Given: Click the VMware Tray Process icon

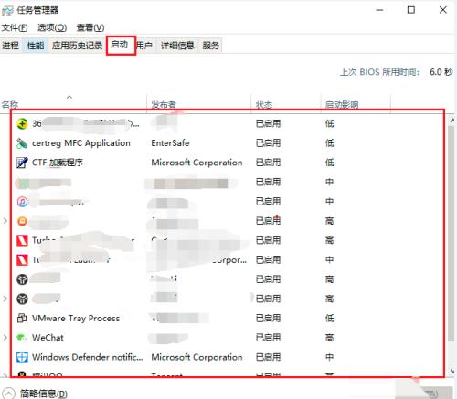Looking at the screenshot, I should tap(22, 319).
